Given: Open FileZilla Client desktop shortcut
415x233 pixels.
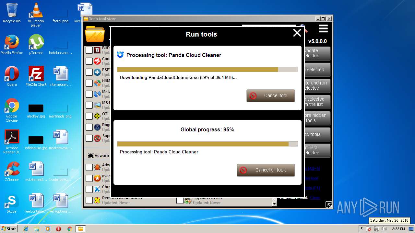Looking at the screenshot, I should (x=36, y=76).
